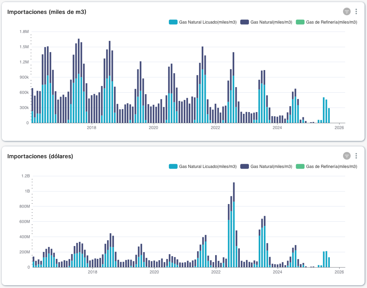Open the three-dot menu on the dólares chart
Viewport: 367px width, 288px height.
click(356, 156)
